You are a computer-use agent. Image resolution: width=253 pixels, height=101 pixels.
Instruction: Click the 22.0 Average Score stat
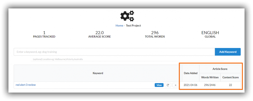[x=100, y=35]
